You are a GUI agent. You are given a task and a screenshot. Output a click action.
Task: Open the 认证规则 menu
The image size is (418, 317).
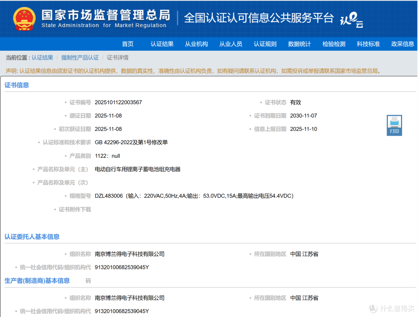(265, 44)
